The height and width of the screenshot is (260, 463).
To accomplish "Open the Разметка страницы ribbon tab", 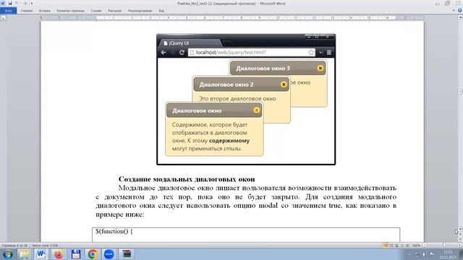I will 71,11.
